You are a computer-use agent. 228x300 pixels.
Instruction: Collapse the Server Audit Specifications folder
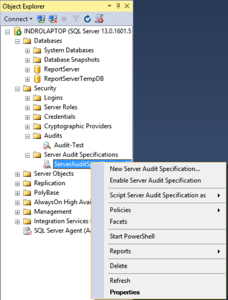tap(27, 155)
